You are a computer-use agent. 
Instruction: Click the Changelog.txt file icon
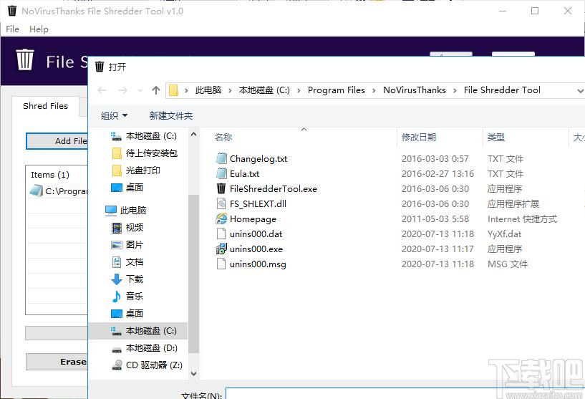pos(221,158)
